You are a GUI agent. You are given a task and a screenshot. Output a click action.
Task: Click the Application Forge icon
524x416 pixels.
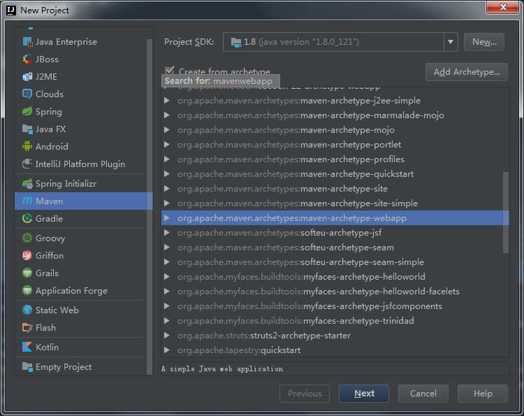coord(27,290)
